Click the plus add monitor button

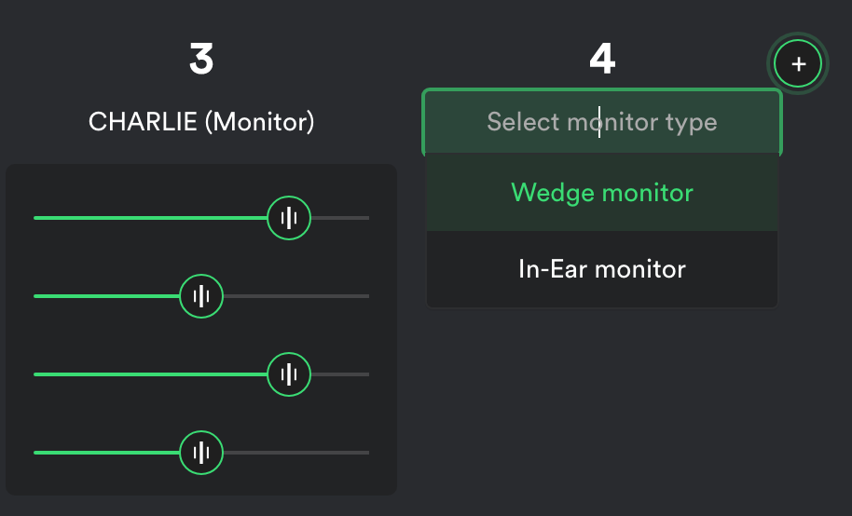click(798, 64)
